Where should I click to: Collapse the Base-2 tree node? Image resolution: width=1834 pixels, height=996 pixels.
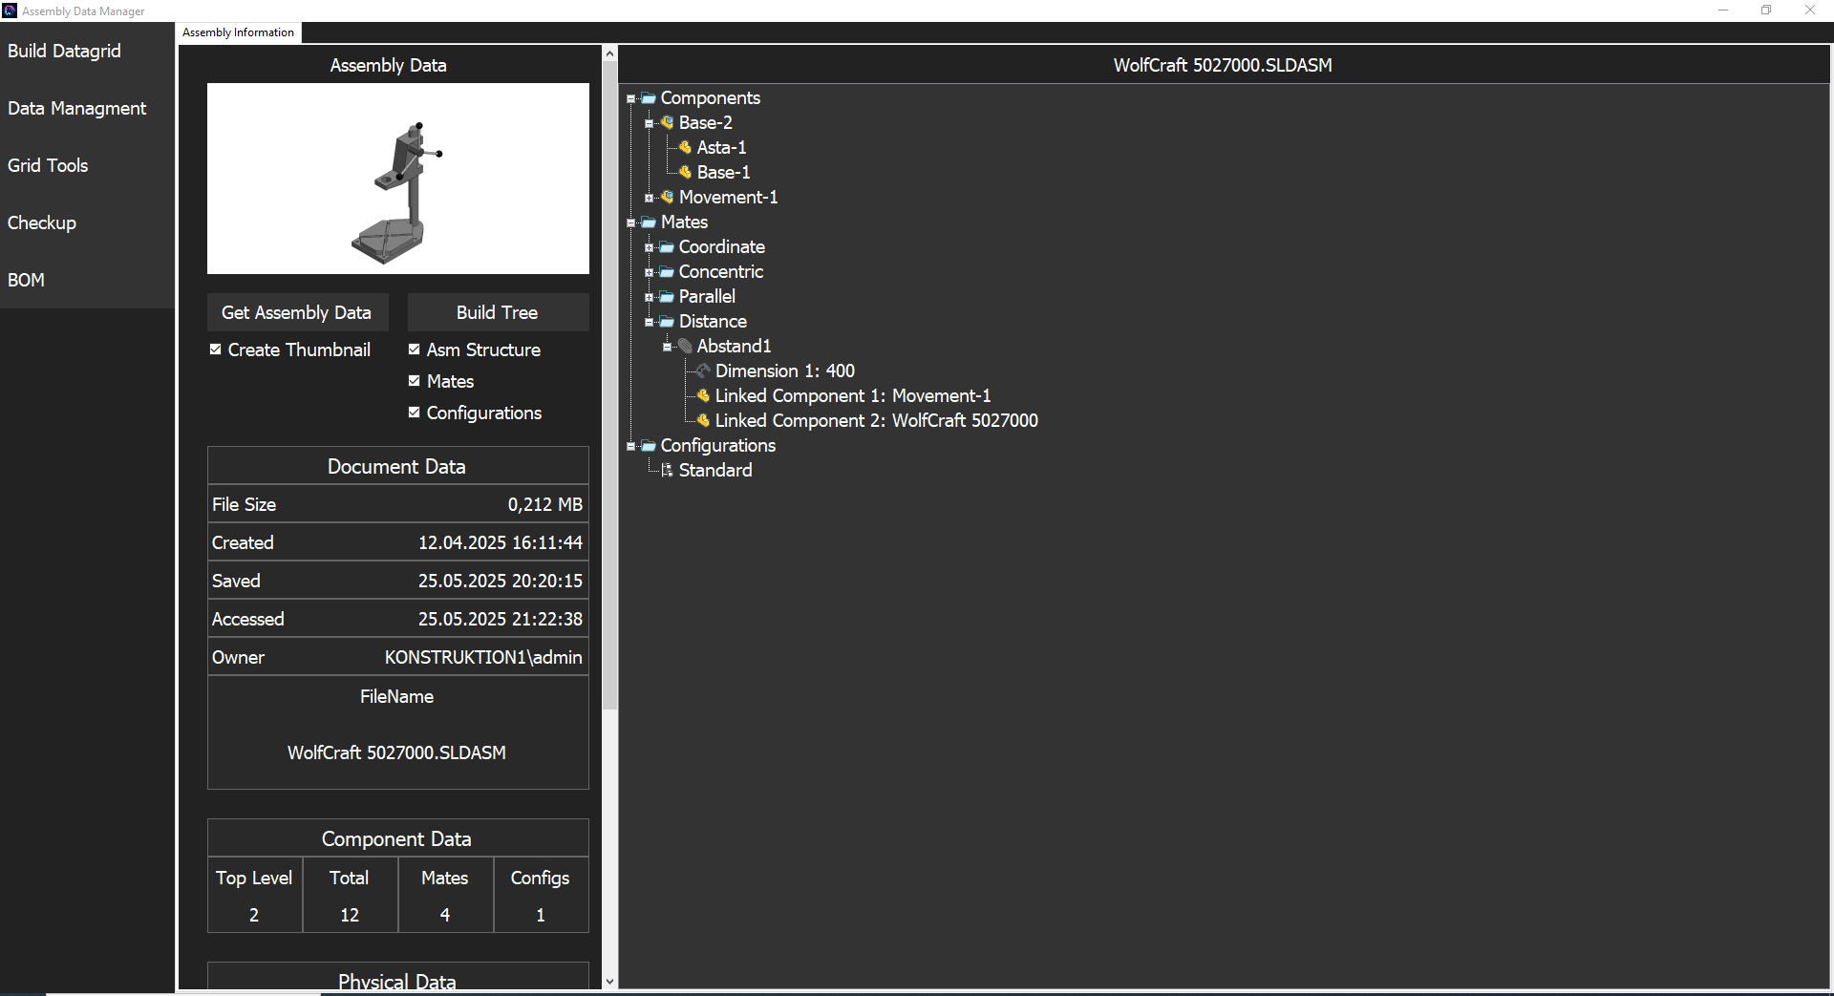pos(649,123)
